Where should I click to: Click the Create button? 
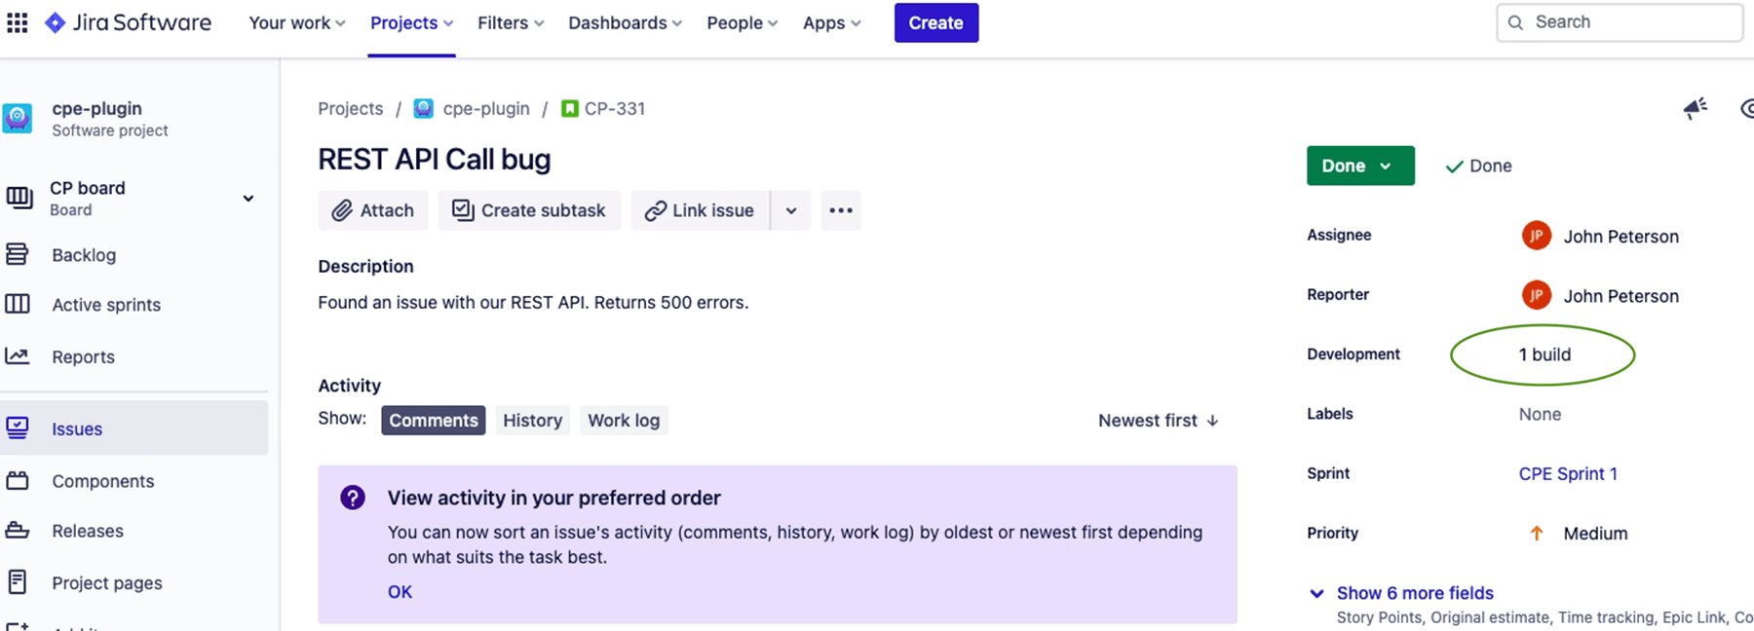[x=935, y=22]
